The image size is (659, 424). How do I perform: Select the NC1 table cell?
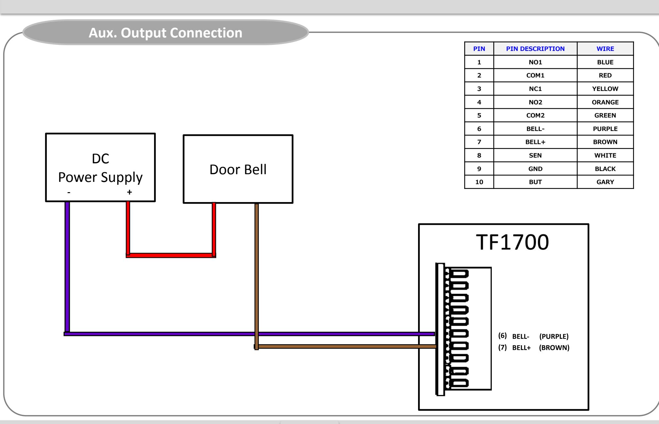click(x=535, y=89)
